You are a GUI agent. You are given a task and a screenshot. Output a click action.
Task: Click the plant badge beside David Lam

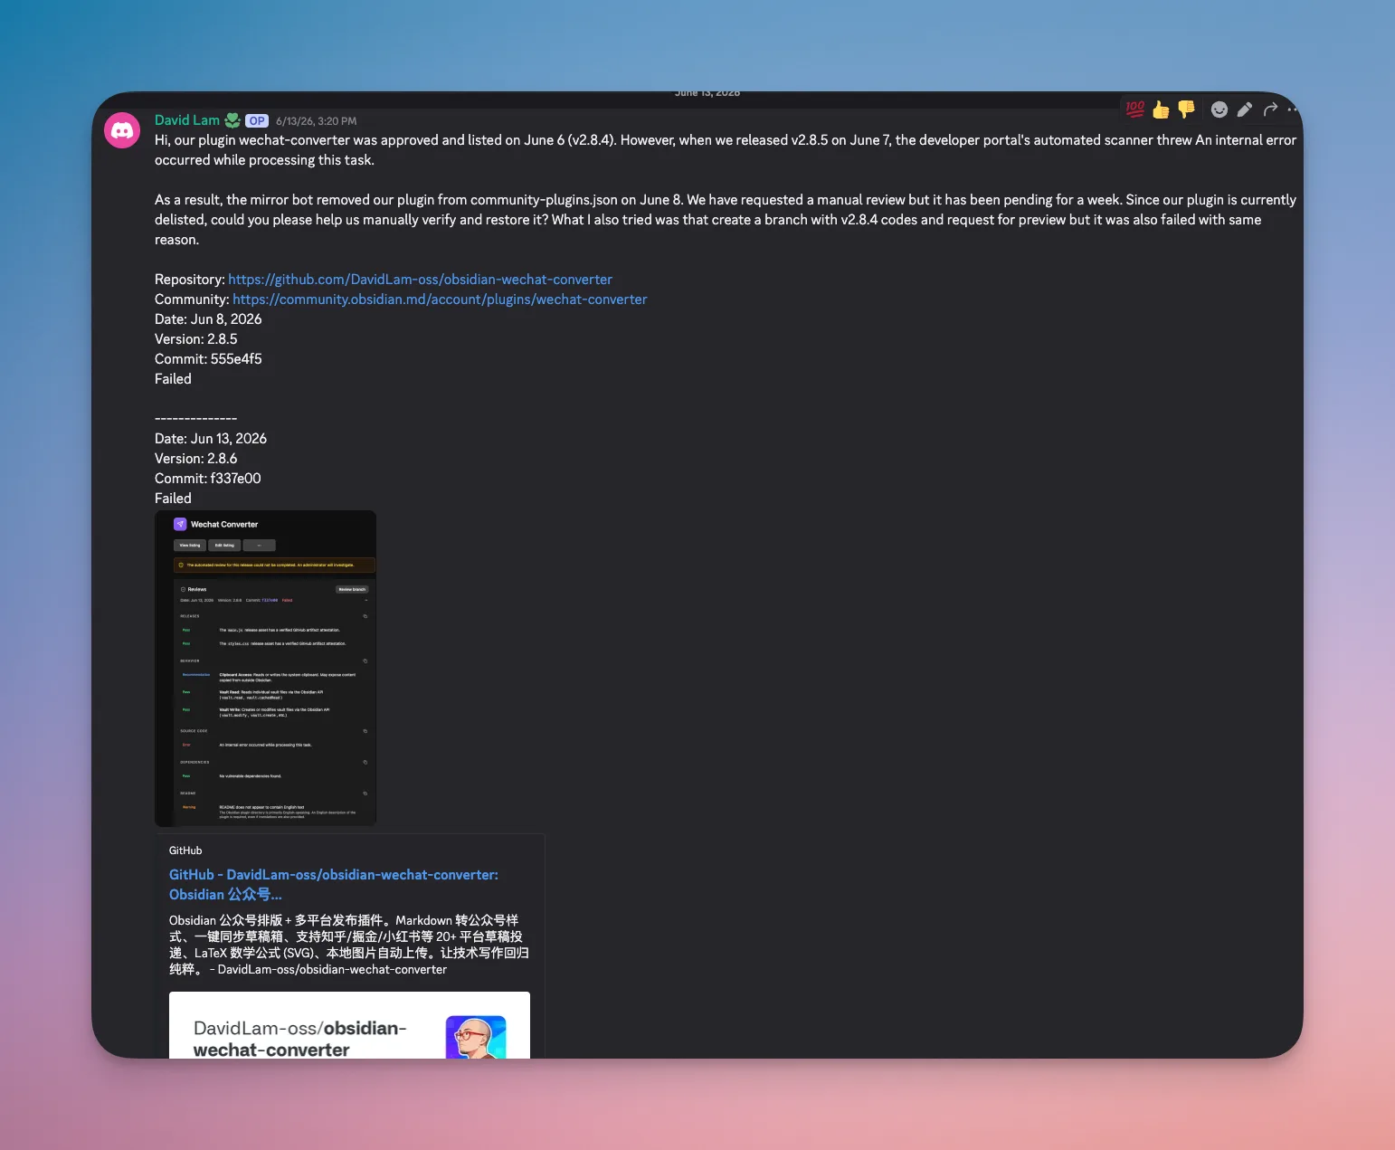point(232,120)
